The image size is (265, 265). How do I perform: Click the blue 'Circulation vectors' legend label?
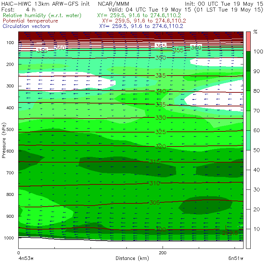click(26, 26)
